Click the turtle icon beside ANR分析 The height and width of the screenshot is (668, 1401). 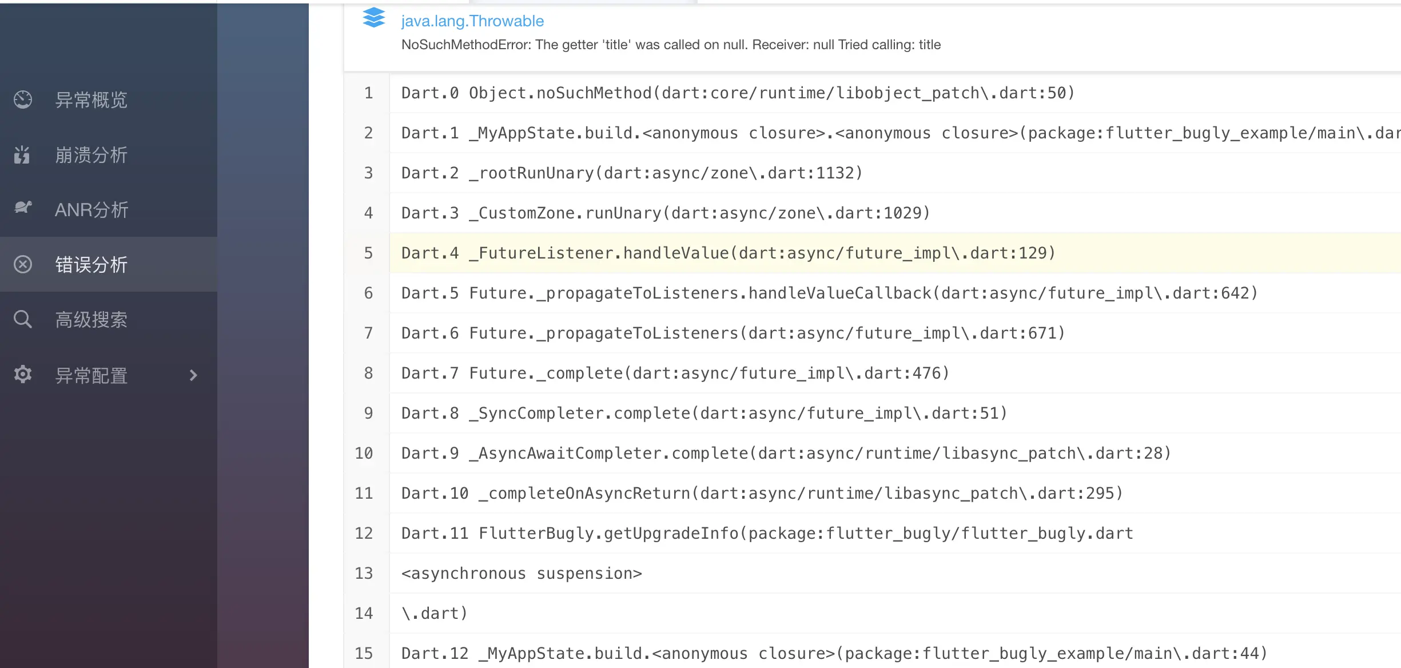pyautogui.click(x=23, y=208)
